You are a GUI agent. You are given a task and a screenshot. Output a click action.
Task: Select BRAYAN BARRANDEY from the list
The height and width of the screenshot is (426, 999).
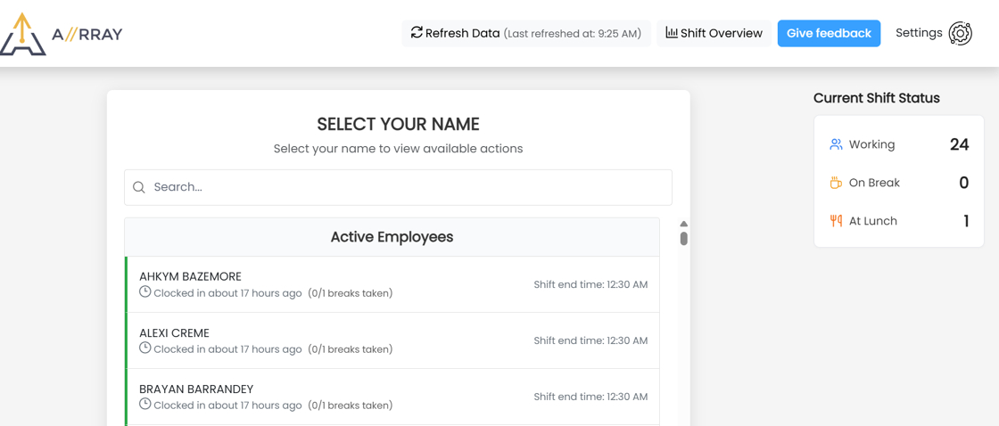coord(392,397)
